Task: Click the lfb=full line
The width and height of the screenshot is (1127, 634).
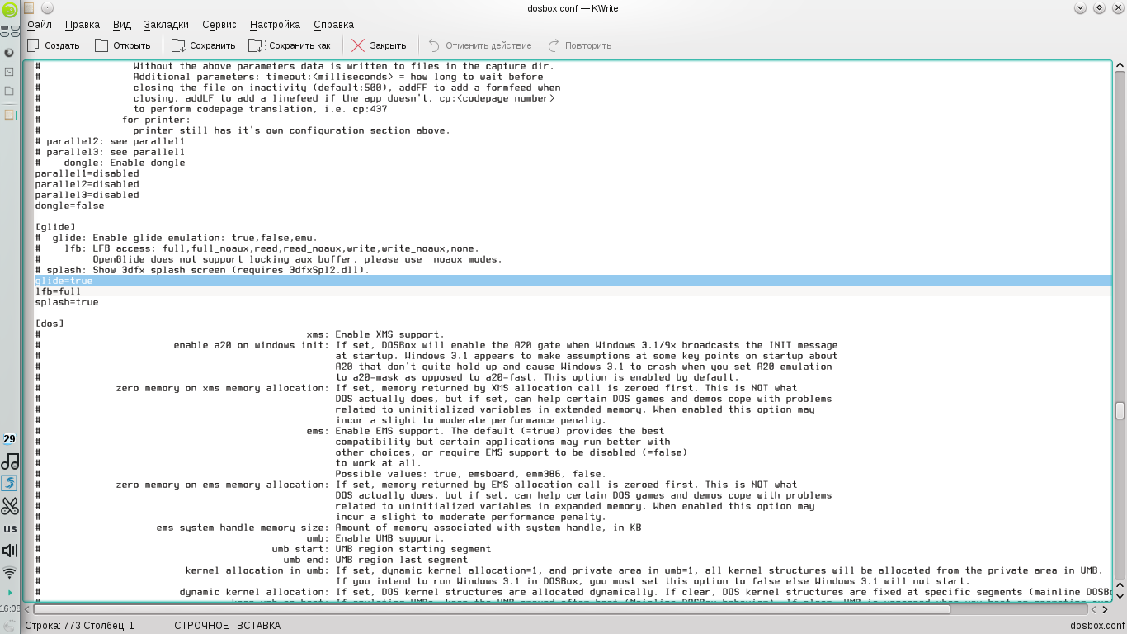Action: [x=58, y=291]
